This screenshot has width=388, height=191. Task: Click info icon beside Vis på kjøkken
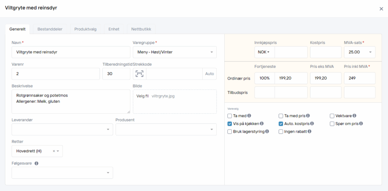262,124
